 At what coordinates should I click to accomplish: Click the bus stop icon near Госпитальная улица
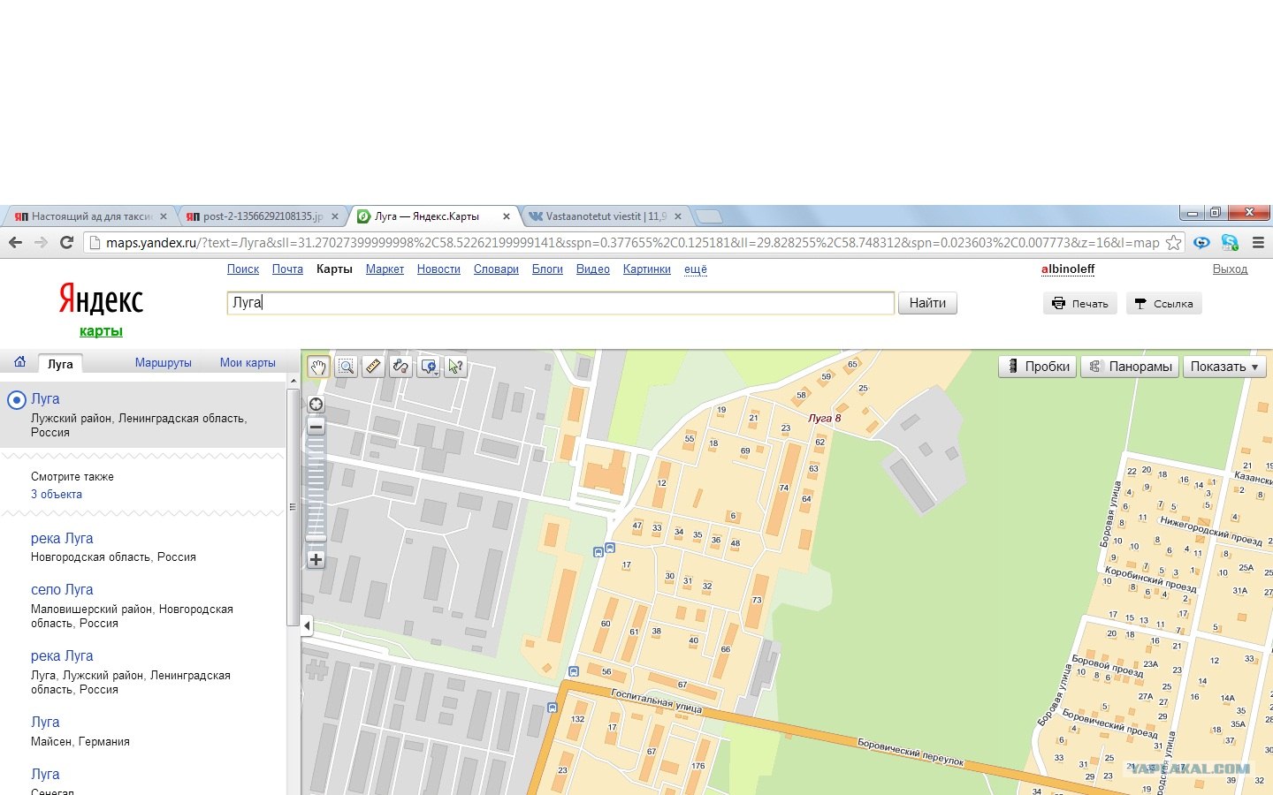(574, 671)
